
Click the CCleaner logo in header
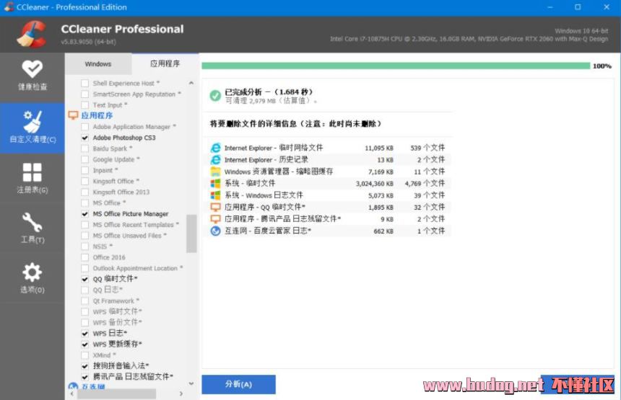[x=31, y=34]
